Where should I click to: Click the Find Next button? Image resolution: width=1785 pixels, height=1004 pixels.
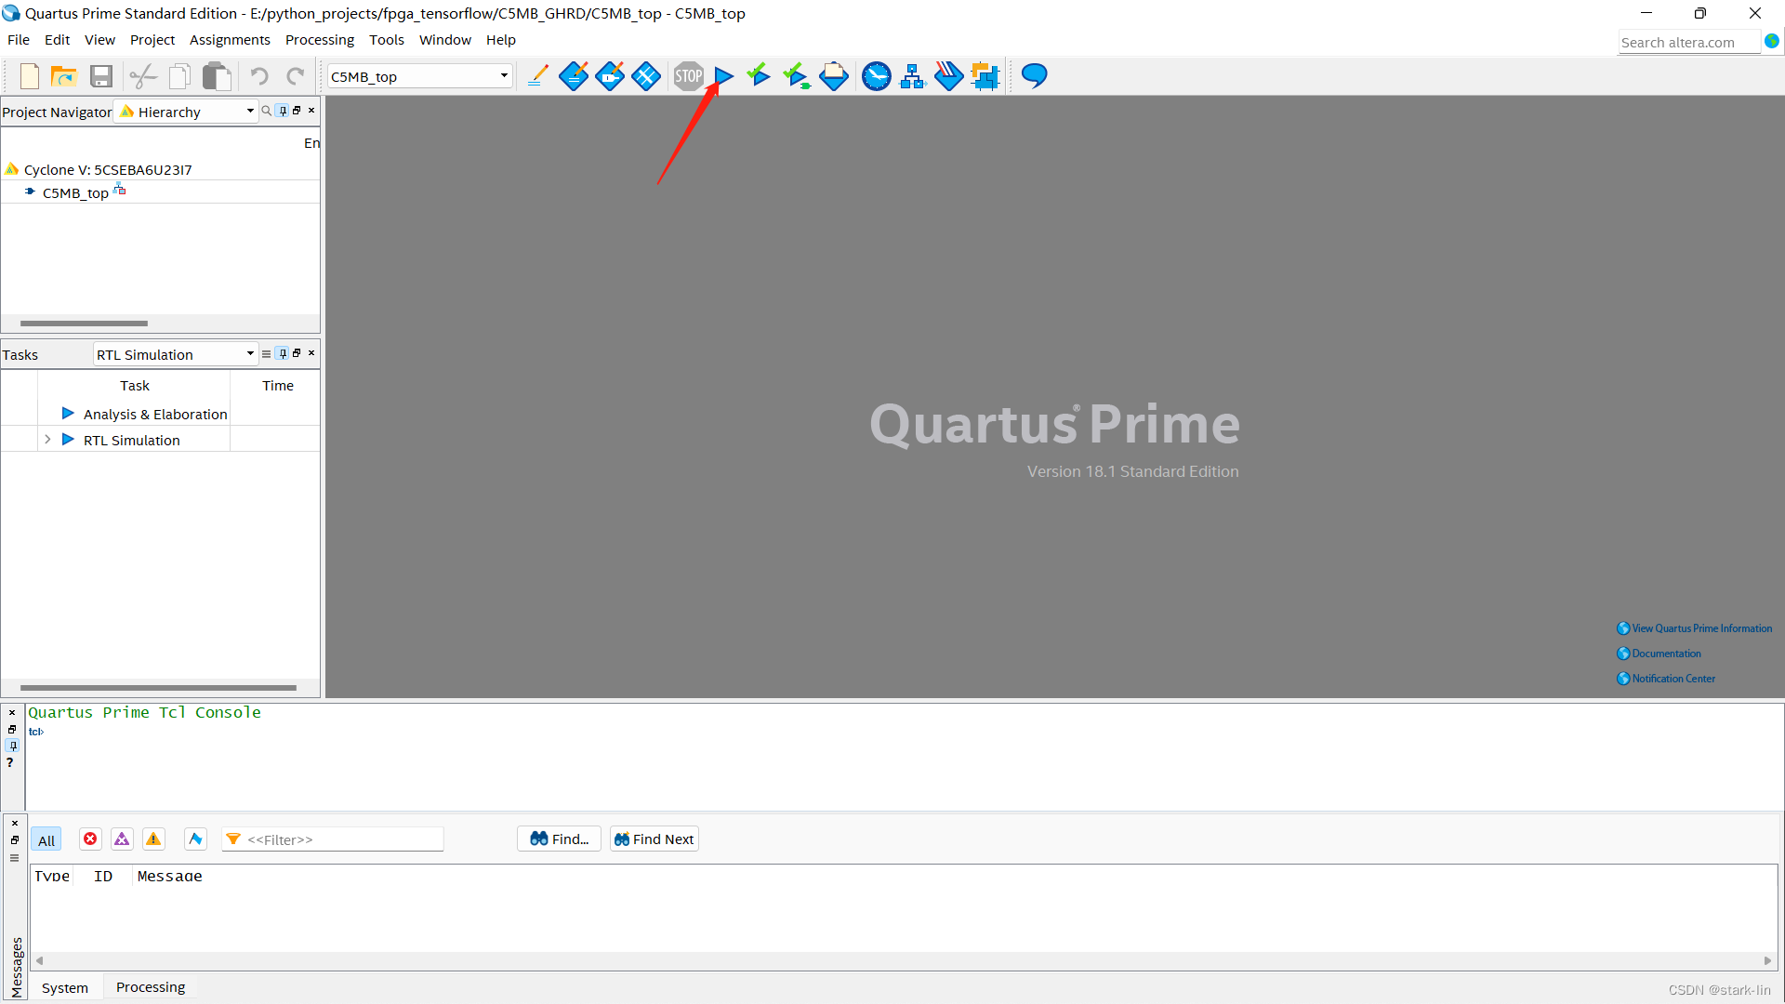click(654, 839)
